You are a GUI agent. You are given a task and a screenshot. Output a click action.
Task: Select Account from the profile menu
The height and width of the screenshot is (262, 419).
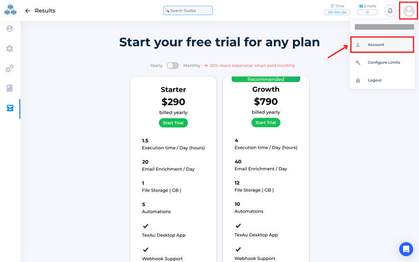(x=376, y=44)
